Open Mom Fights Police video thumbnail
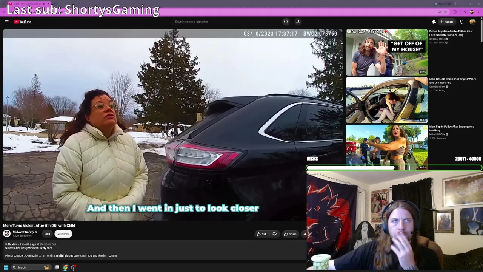This screenshot has height=272, width=483. pos(387,147)
